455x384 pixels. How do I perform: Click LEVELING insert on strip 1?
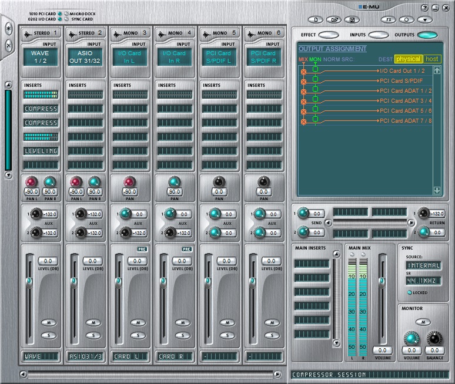pyautogui.click(x=41, y=151)
